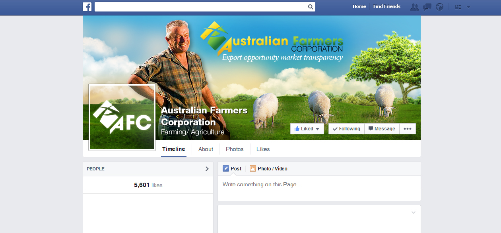Click Write something on this Page field
This screenshot has width=501, height=233.
[x=319, y=188]
